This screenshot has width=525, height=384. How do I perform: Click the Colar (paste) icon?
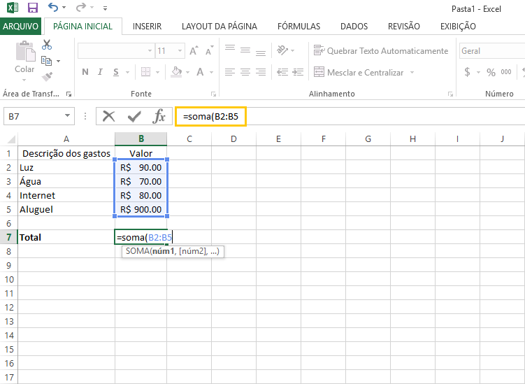(25, 56)
